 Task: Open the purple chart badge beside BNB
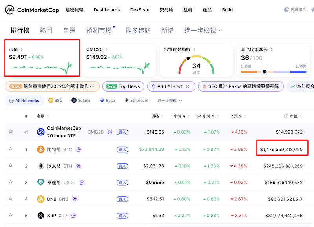click(75, 199)
